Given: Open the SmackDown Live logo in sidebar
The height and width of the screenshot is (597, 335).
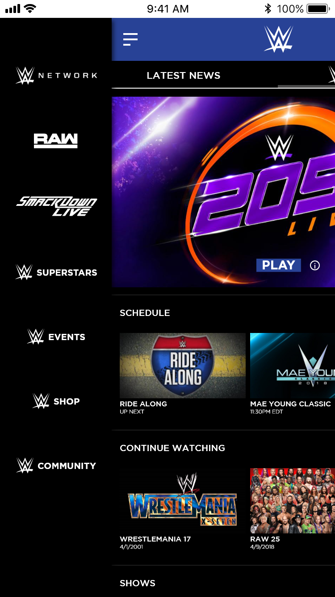Looking at the screenshot, I should click(x=56, y=207).
